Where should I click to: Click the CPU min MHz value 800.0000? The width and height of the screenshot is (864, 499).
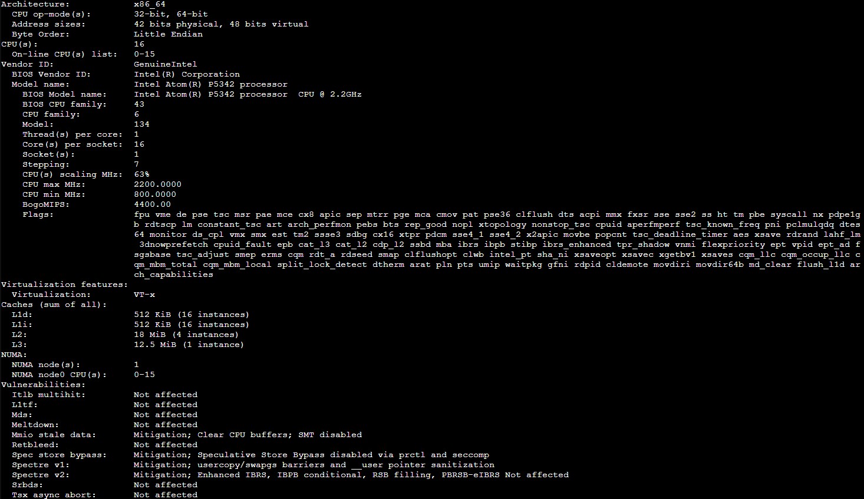(155, 194)
